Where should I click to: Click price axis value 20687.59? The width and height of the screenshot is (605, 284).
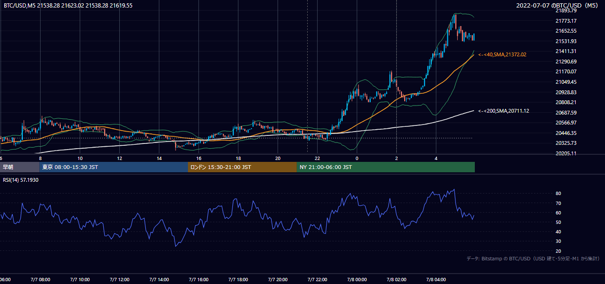pyautogui.click(x=566, y=113)
